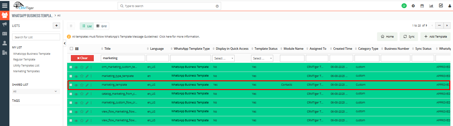Viewport: 453px width, 126px height.
Task: Switch to Grid view tab
Action: point(101,26)
